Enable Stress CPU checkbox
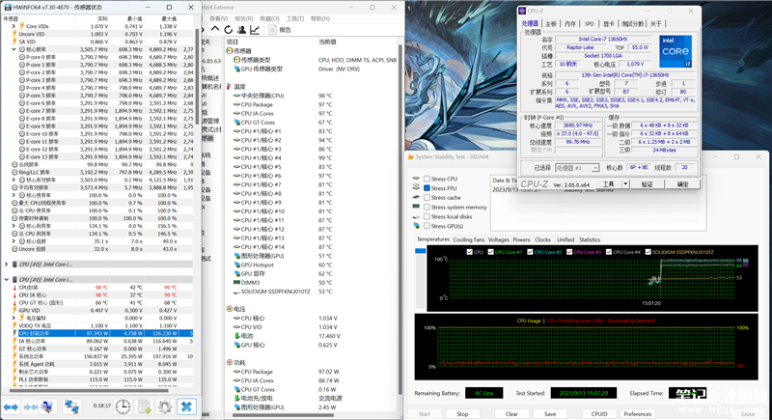 pos(427,179)
